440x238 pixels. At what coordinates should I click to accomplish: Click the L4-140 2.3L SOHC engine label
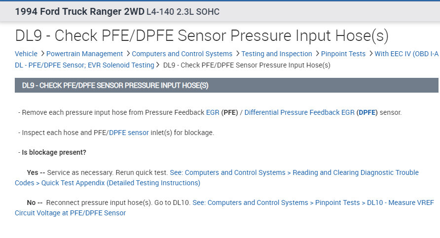[x=183, y=11]
